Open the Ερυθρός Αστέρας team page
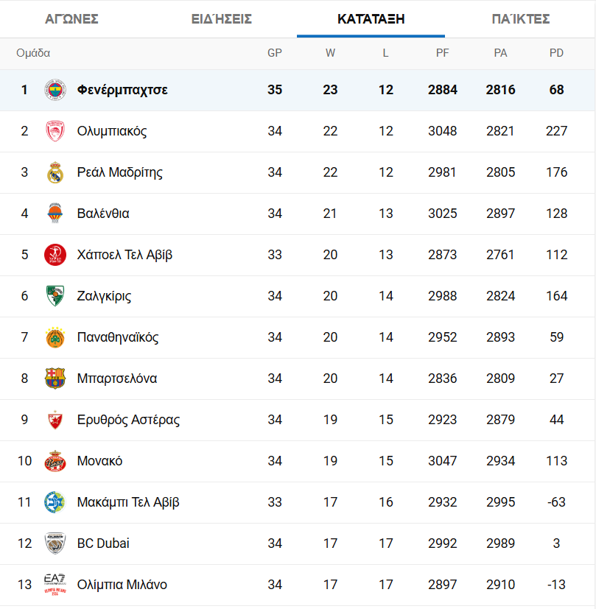 (128, 420)
